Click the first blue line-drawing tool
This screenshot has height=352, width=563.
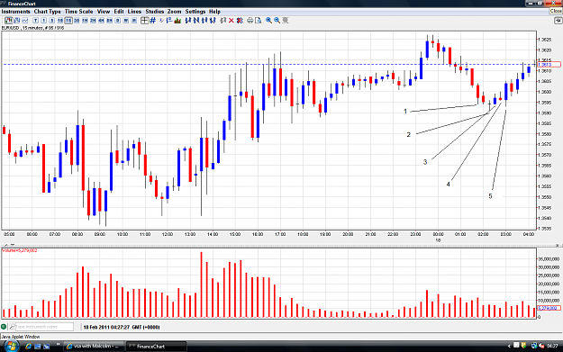tap(188, 21)
